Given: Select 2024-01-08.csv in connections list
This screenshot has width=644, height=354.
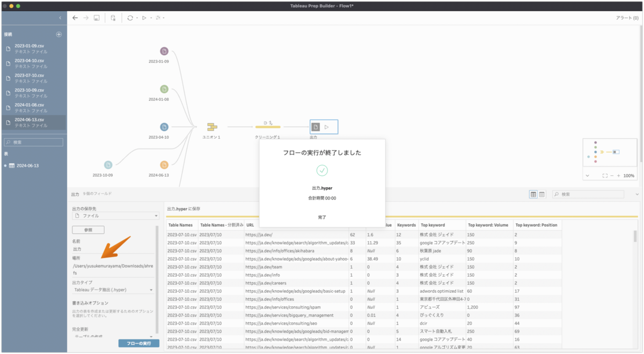Looking at the screenshot, I should [x=34, y=108].
